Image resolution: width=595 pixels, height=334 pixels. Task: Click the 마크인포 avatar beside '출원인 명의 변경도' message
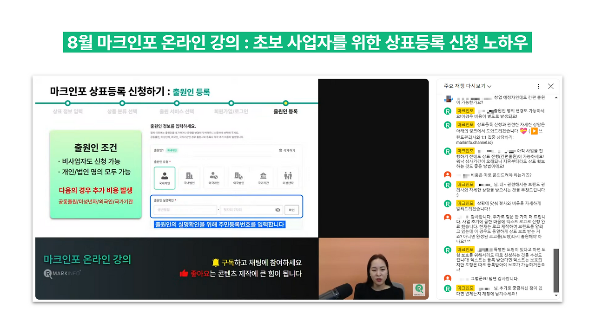[x=448, y=111]
